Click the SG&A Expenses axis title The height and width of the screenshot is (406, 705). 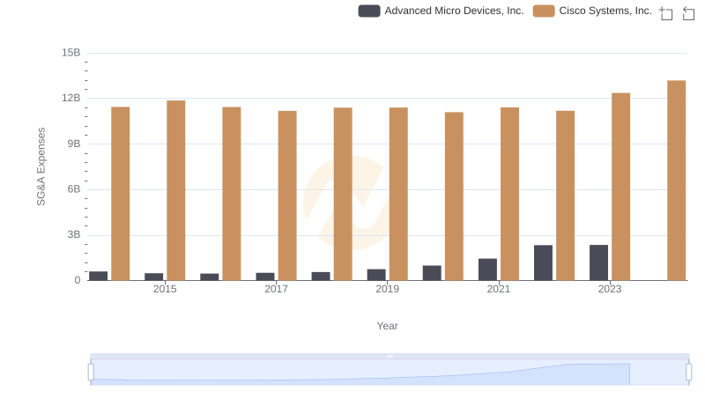(41, 166)
